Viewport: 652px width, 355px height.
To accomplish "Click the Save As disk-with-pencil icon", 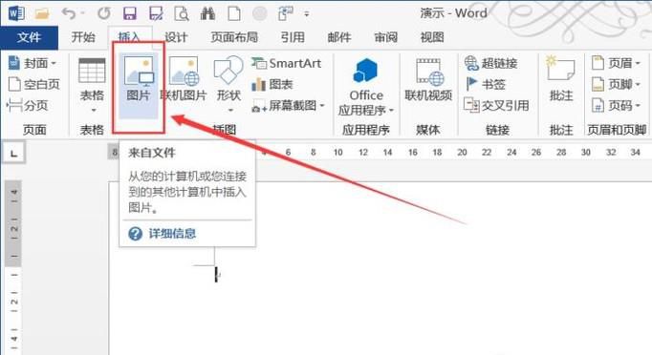I will tap(156, 13).
